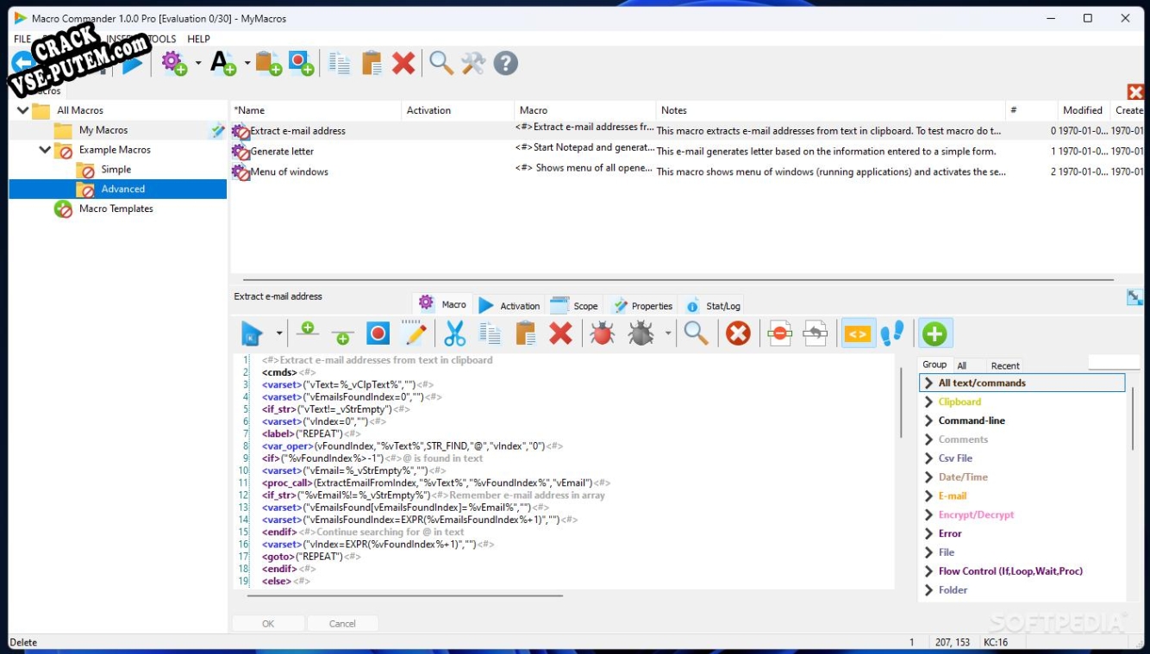The image size is (1150, 654).
Task: Click the red bug debug icon
Action: coord(602,333)
